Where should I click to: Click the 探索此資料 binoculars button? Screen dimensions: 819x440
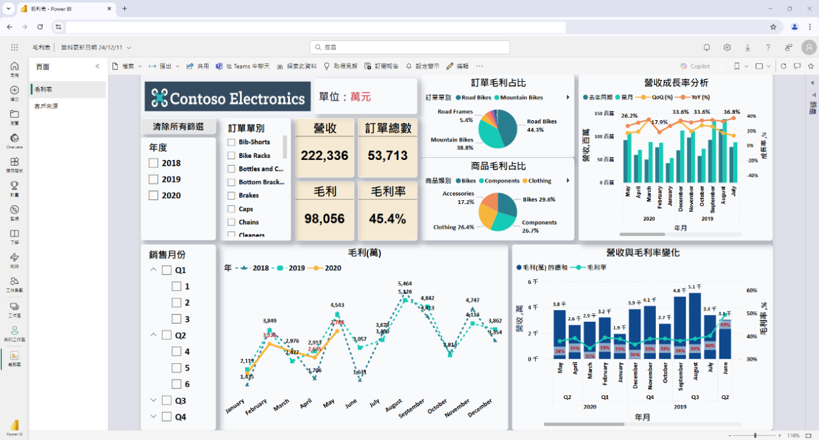pos(296,66)
